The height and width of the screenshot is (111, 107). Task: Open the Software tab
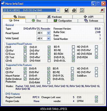[x=91, y=21]
